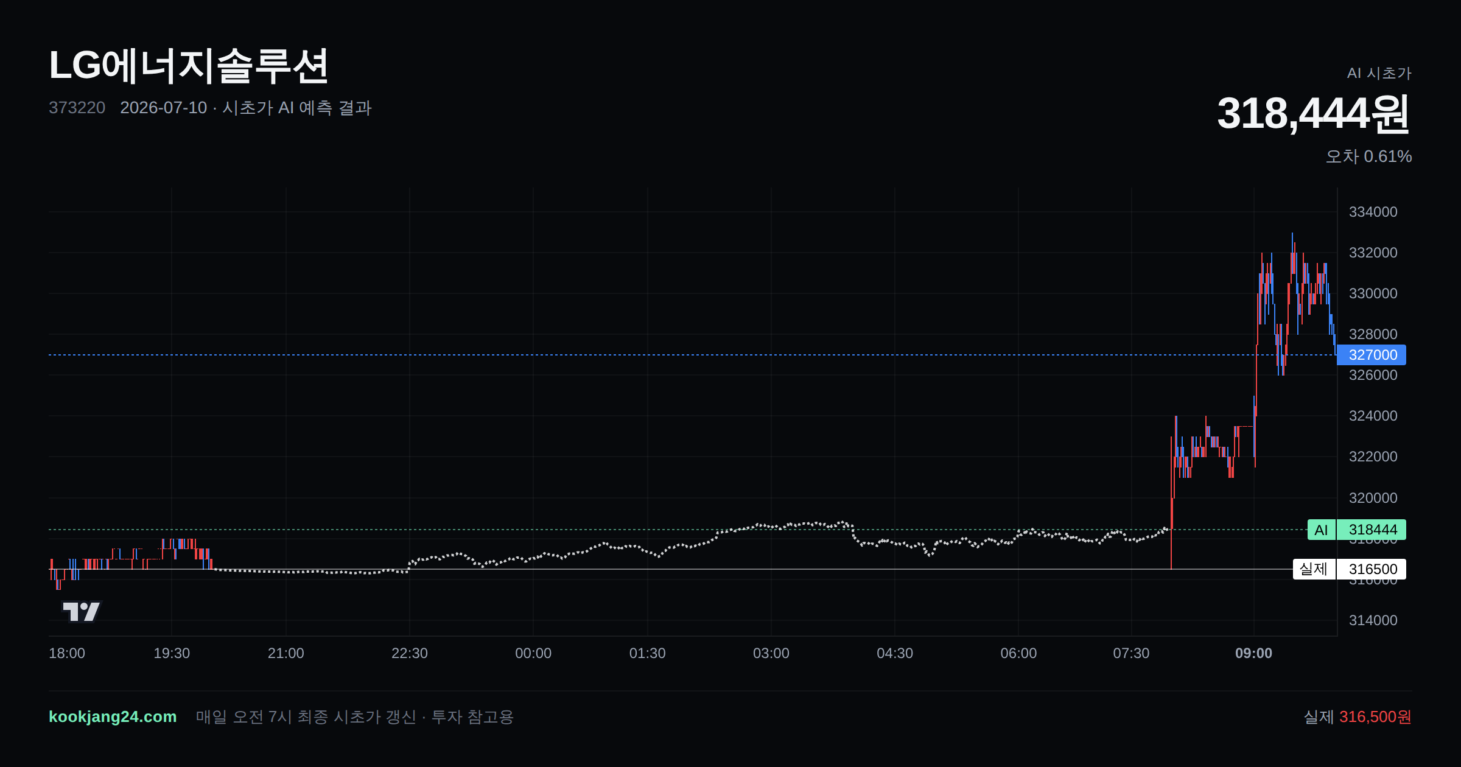The width and height of the screenshot is (1461, 767).
Task: Click the 373220 stock code
Action: [x=77, y=108]
